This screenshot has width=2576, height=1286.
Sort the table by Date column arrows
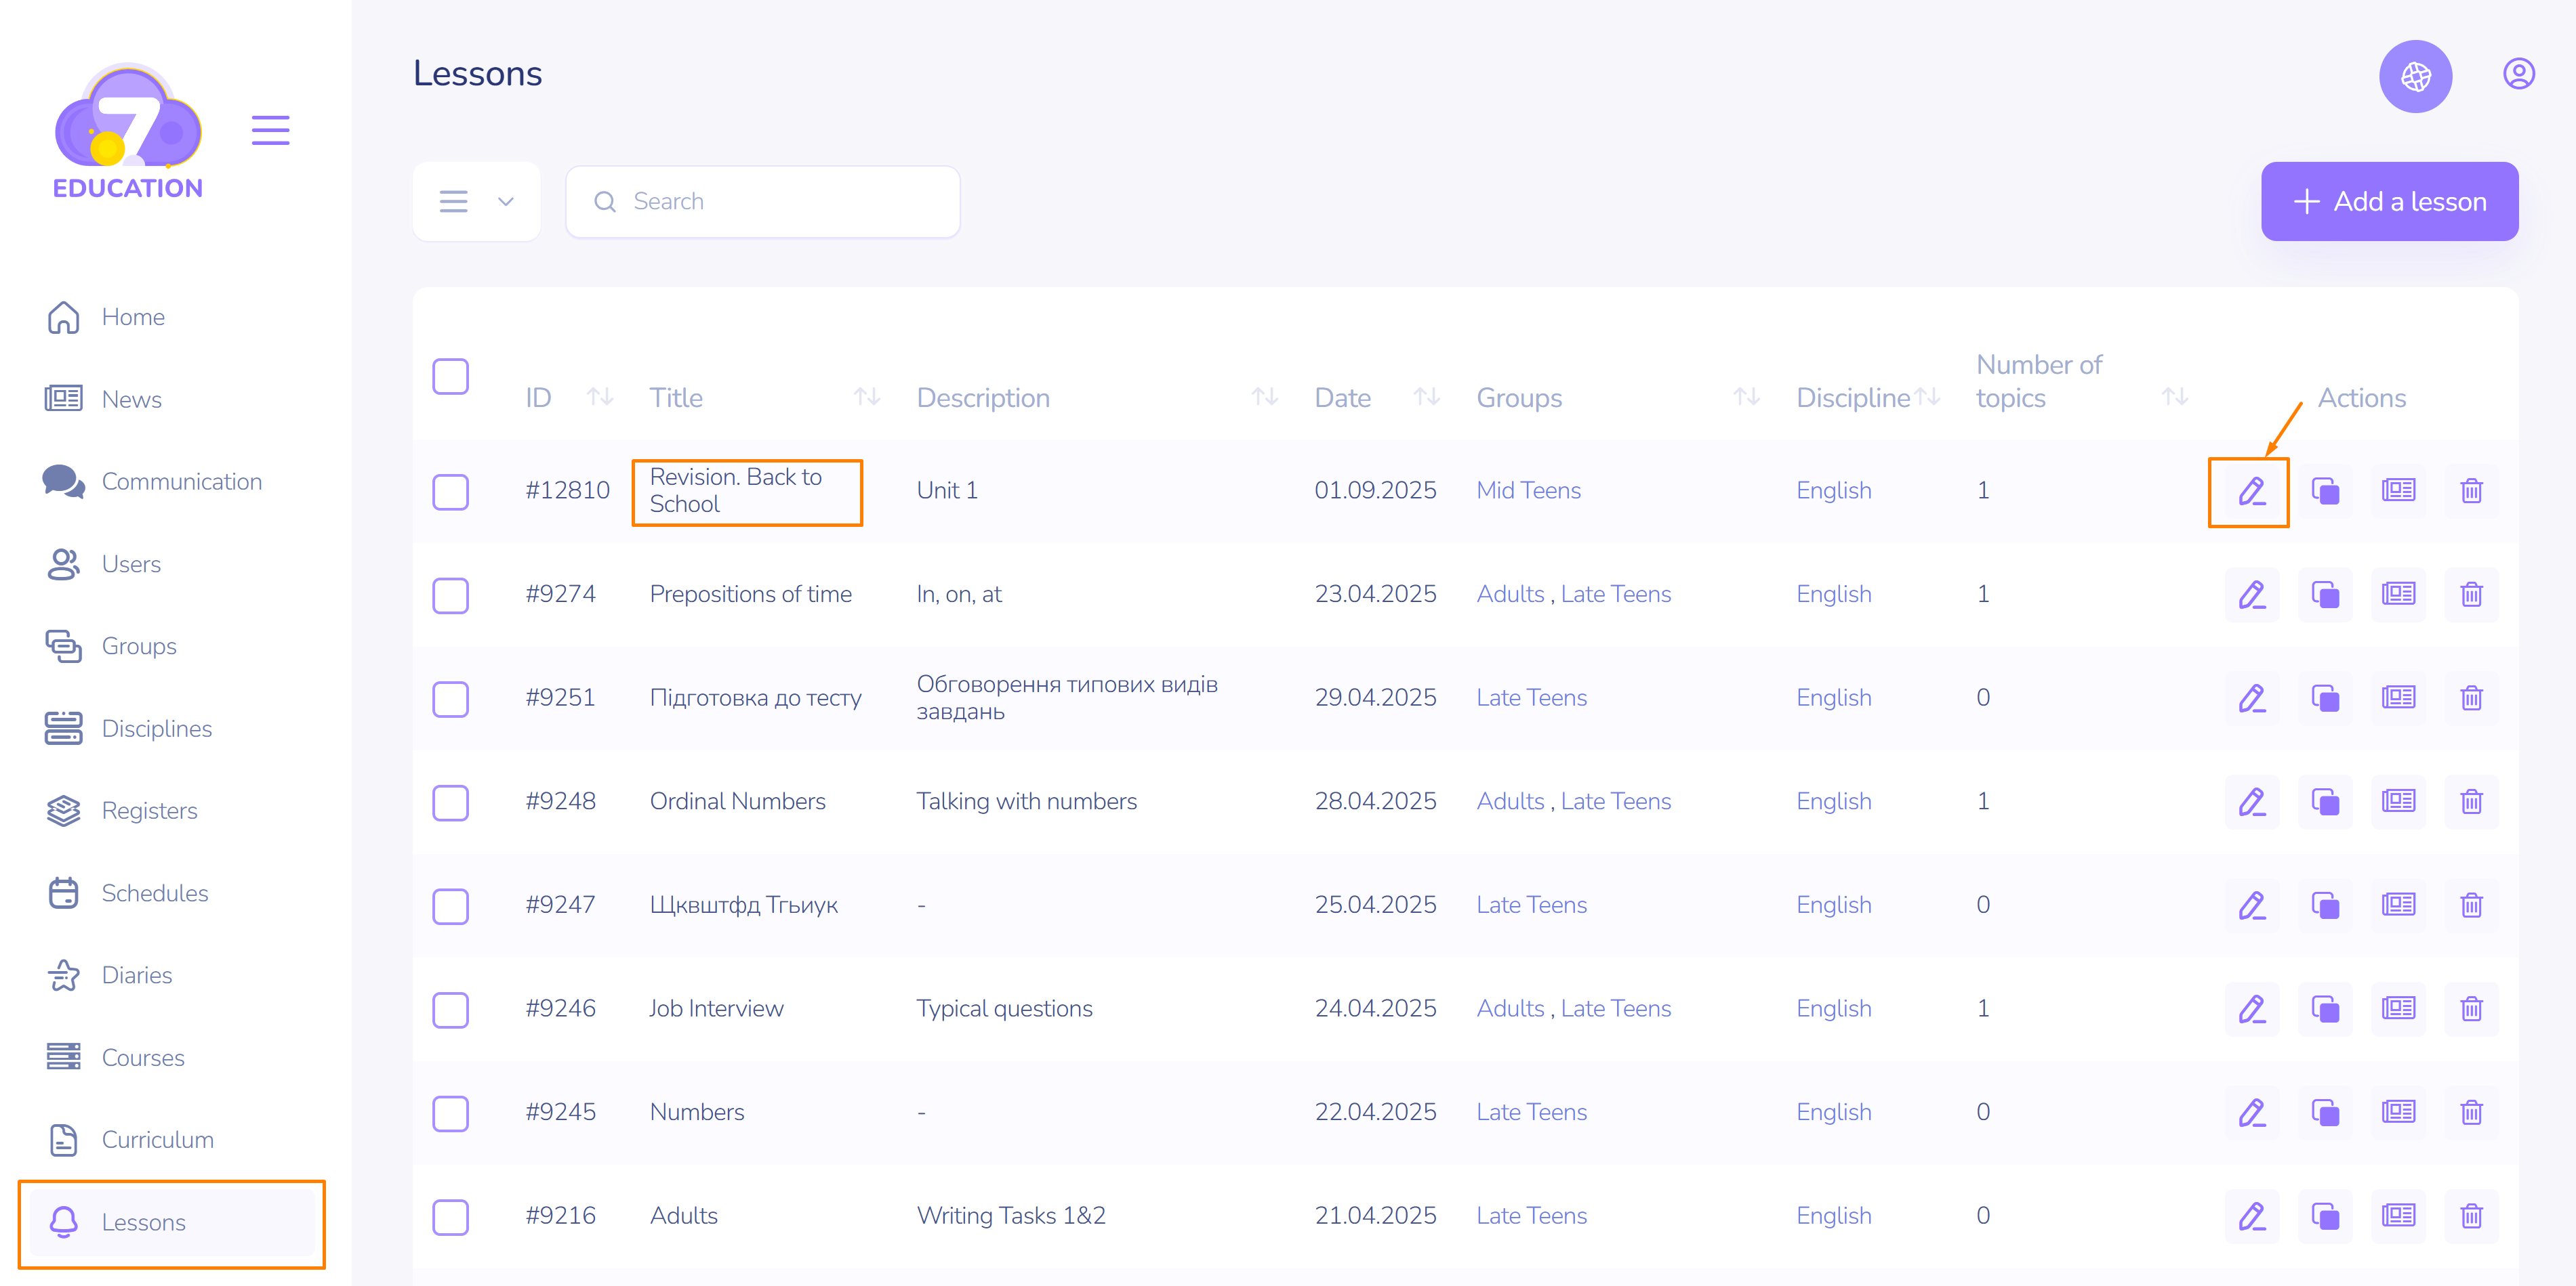(1426, 398)
